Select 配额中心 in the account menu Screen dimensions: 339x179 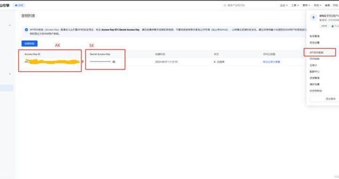[315, 72]
